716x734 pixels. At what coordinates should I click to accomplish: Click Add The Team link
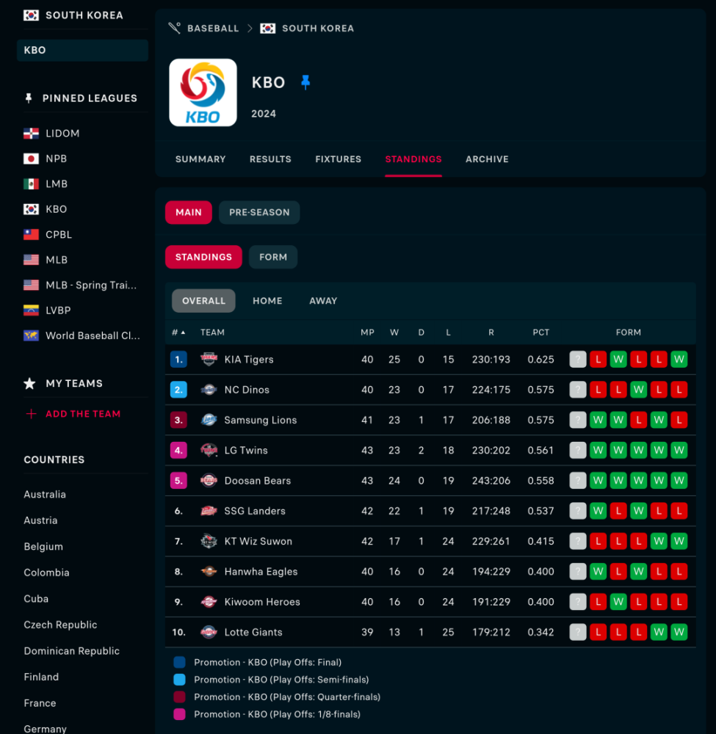point(83,414)
